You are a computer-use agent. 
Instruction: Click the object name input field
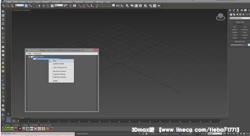point(239,45)
